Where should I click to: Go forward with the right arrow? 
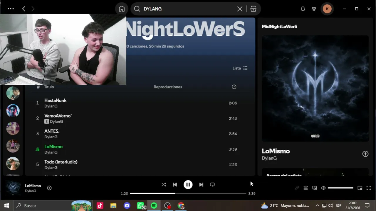[x=33, y=9]
